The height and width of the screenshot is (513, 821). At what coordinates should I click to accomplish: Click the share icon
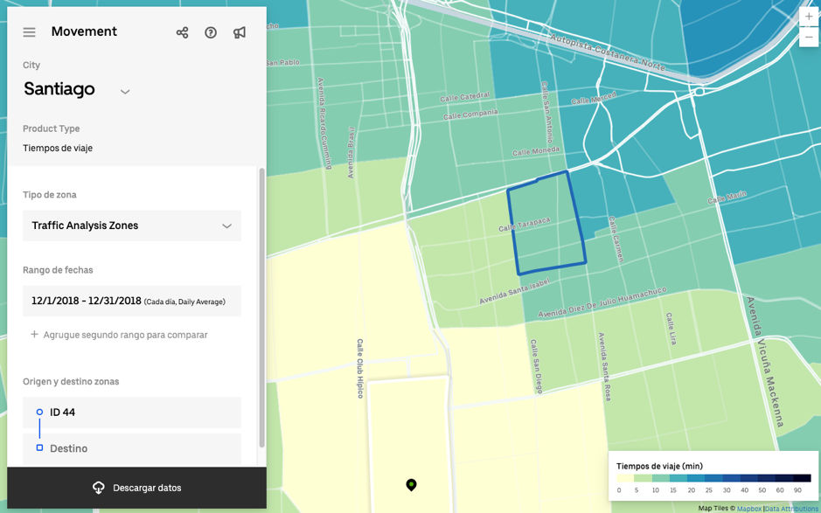tap(182, 32)
